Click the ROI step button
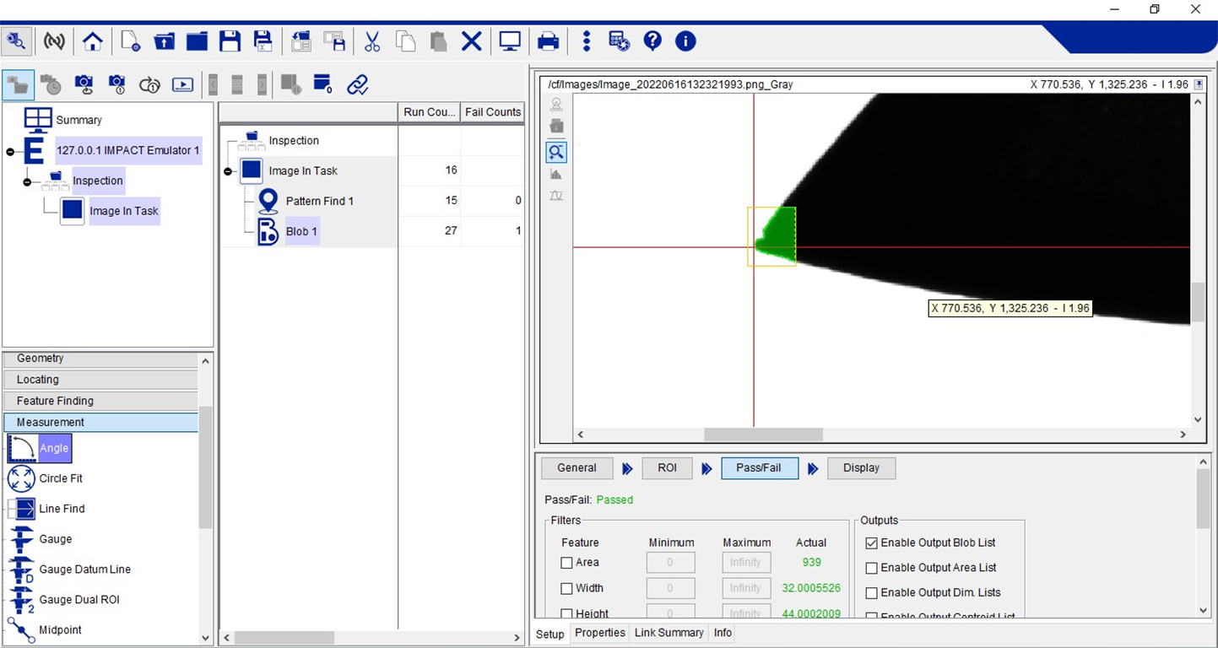This screenshot has height=648, width=1218. click(x=667, y=468)
